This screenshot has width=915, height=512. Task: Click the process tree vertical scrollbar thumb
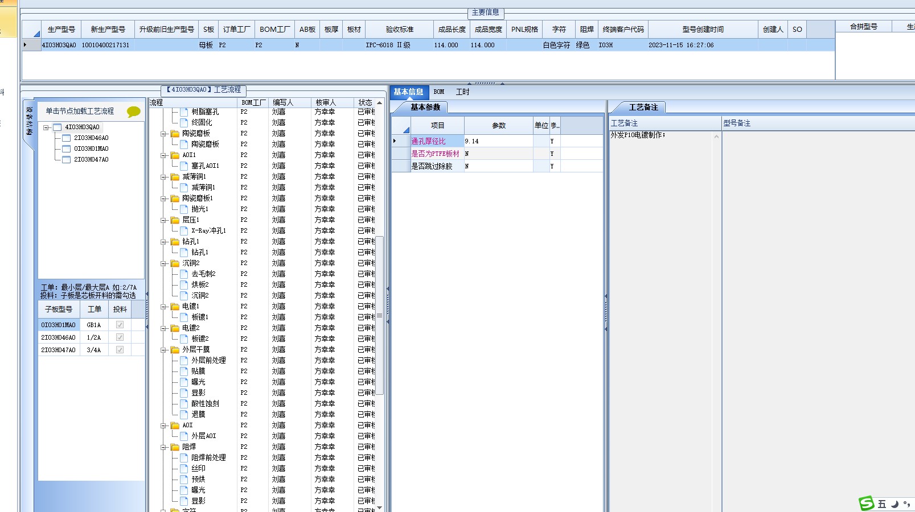[379, 315]
